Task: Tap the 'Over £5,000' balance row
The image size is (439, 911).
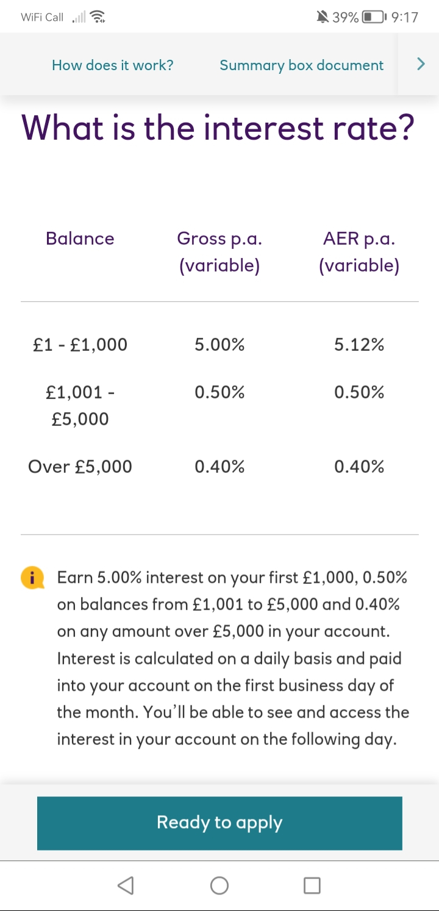Action: pyautogui.click(x=80, y=467)
